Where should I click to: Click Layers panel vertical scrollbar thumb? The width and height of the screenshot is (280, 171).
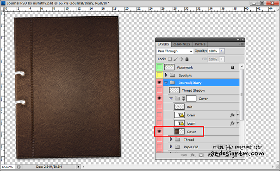[242, 95]
